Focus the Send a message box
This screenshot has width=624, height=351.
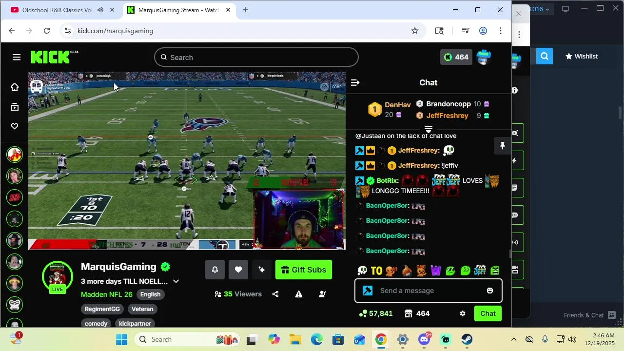pos(428,291)
